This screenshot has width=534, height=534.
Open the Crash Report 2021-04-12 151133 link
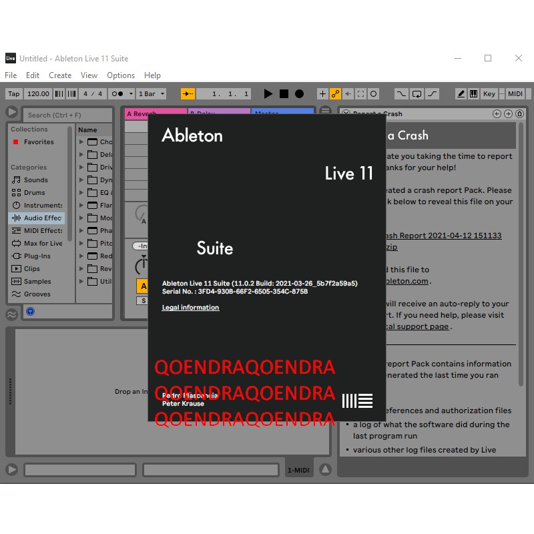point(443,236)
